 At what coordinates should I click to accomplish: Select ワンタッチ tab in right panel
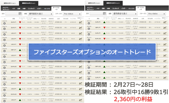point(116,8)
